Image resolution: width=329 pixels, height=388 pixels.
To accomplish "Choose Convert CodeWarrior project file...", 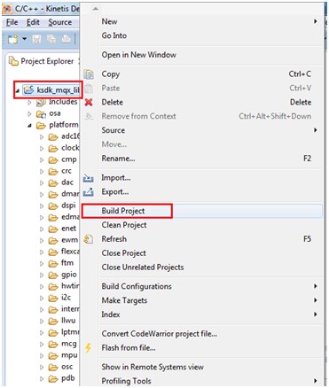I will point(201,334).
